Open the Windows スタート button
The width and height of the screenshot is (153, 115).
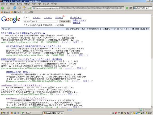click(x=5, y=113)
